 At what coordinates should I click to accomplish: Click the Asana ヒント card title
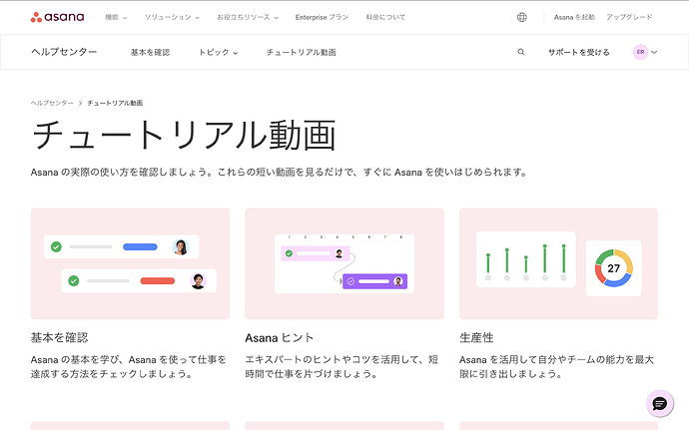[280, 338]
